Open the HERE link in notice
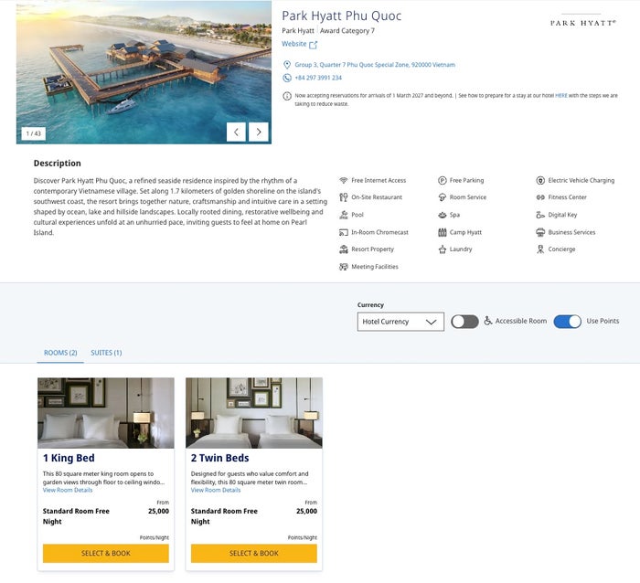The width and height of the screenshot is (640, 583). pyautogui.click(x=560, y=95)
